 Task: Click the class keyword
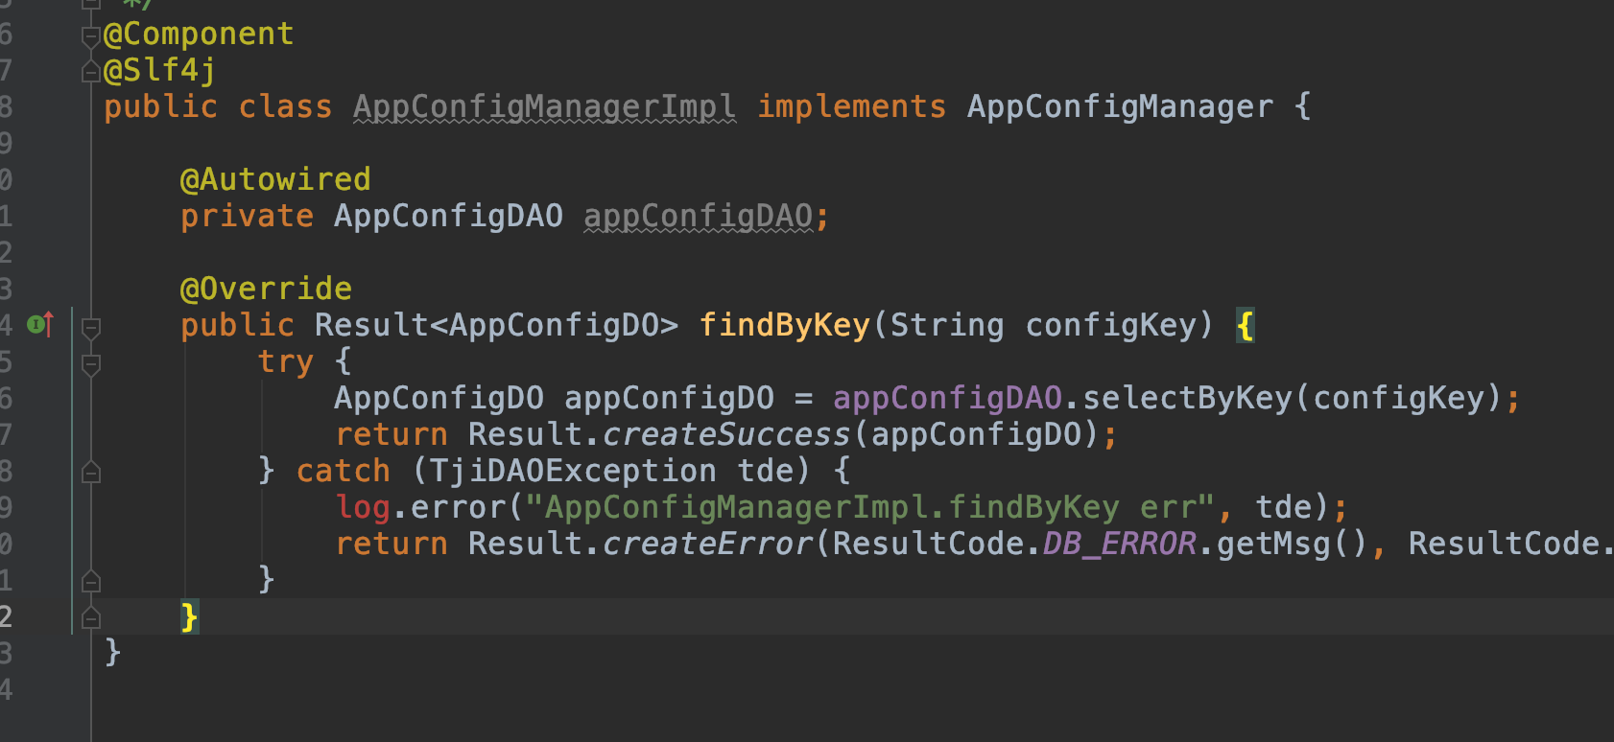285,106
